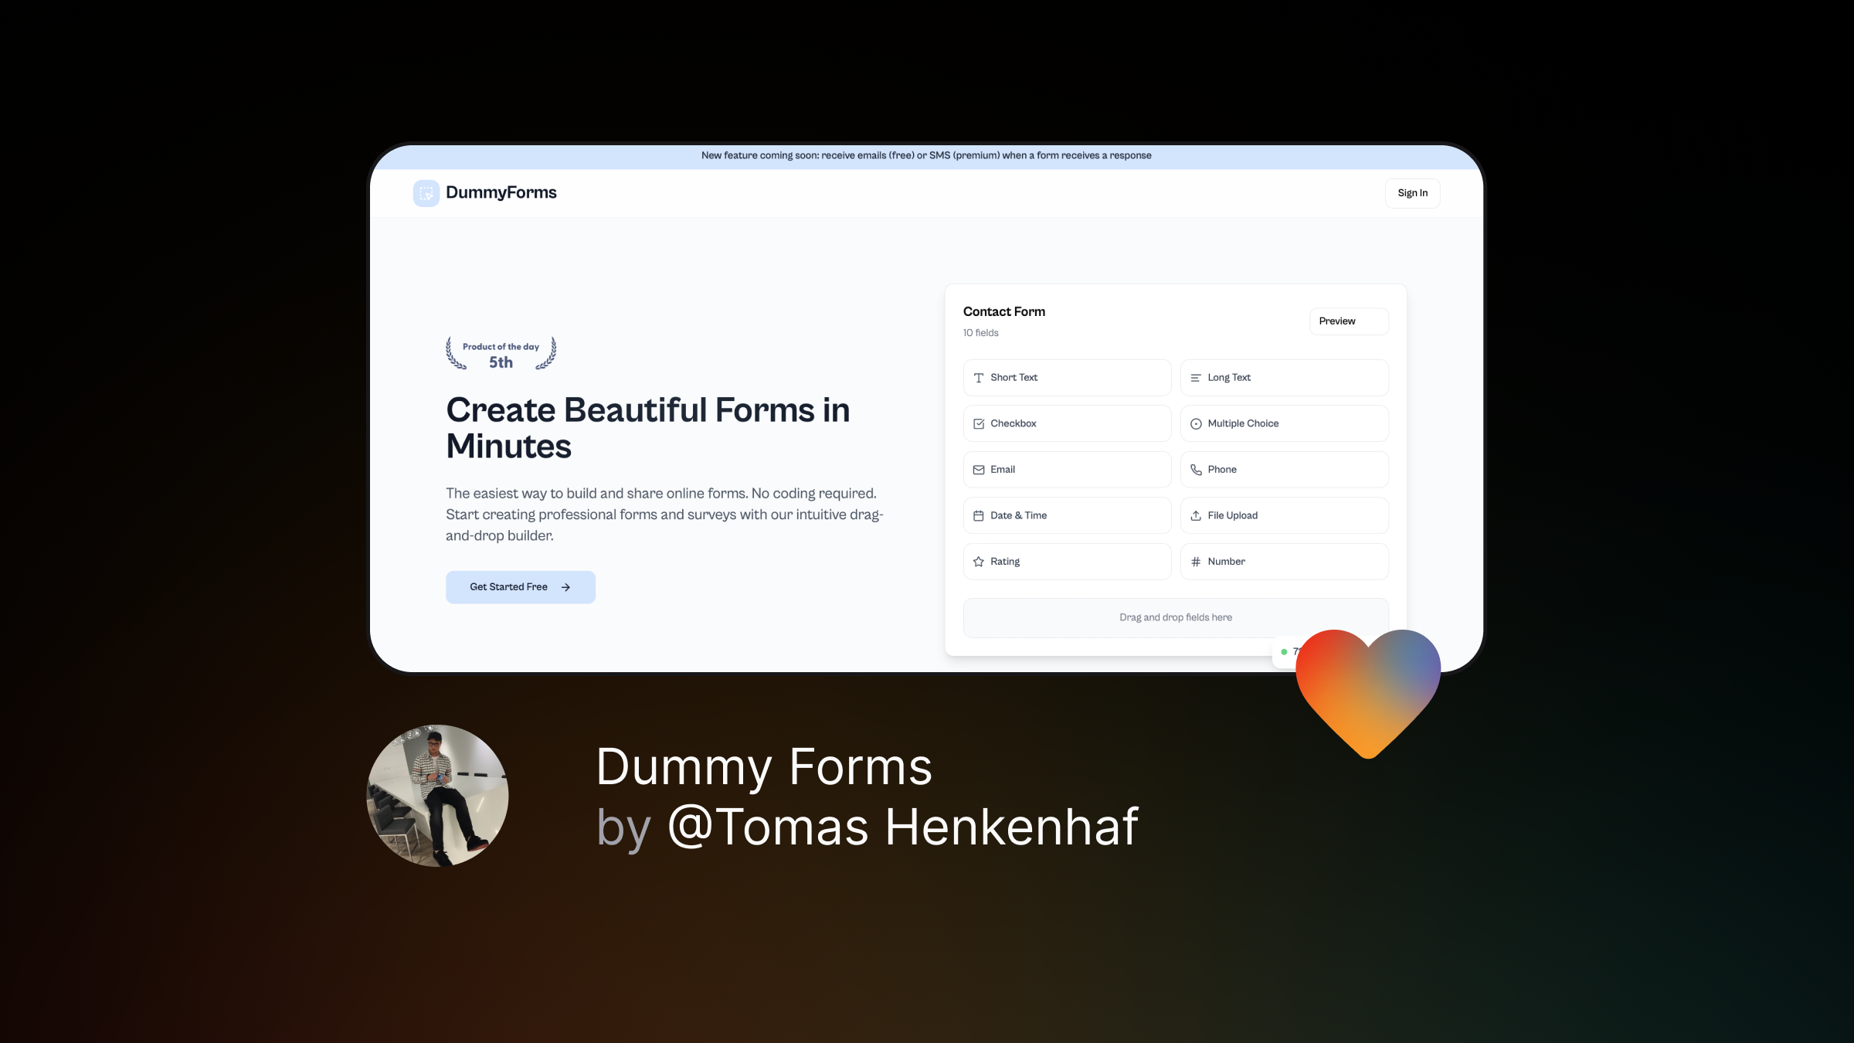Select the Number field icon

[1196, 562]
